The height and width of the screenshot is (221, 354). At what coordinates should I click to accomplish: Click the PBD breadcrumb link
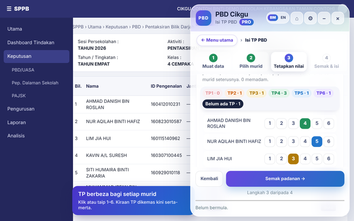point(137,27)
